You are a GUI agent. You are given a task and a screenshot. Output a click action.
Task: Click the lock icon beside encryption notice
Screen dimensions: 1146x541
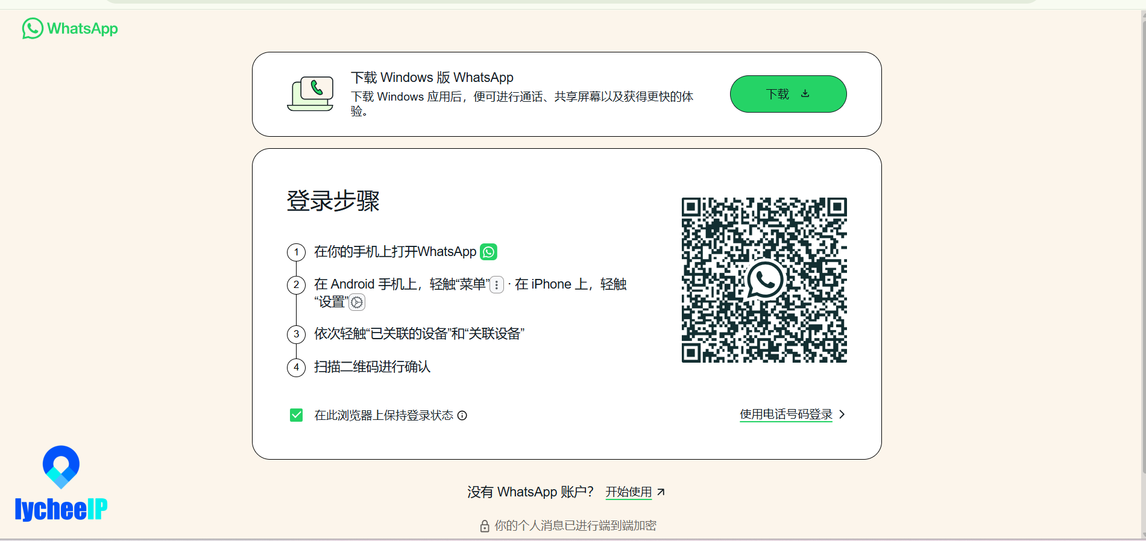(484, 526)
